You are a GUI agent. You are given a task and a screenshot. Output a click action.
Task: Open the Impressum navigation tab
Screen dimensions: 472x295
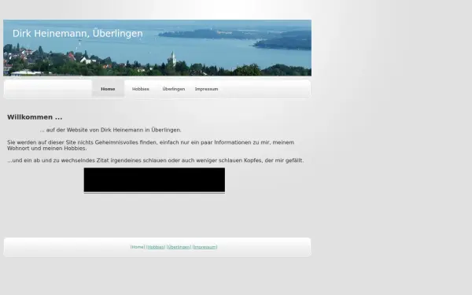[206, 89]
